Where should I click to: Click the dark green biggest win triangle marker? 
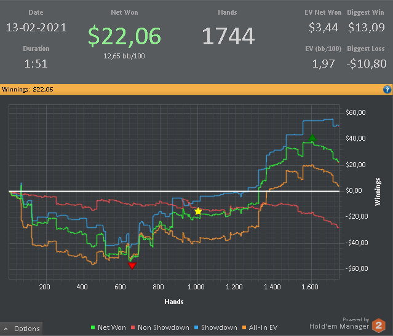[x=312, y=138]
